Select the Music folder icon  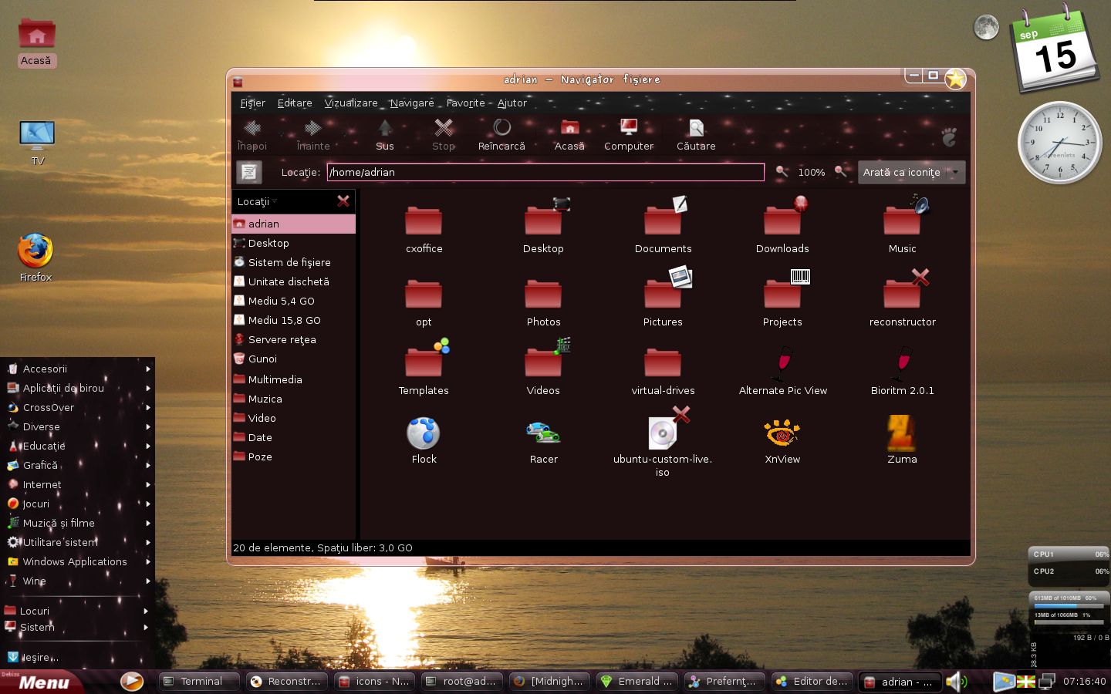click(904, 216)
